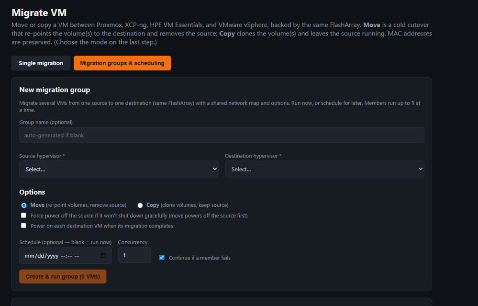Click the New migration group heading
The width and height of the screenshot is (478, 306).
(x=55, y=90)
